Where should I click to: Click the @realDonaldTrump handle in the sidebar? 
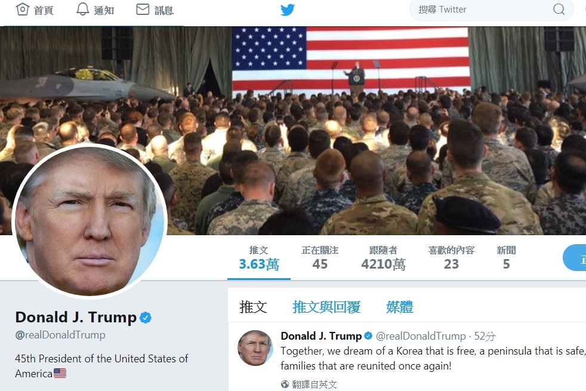tap(60, 335)
